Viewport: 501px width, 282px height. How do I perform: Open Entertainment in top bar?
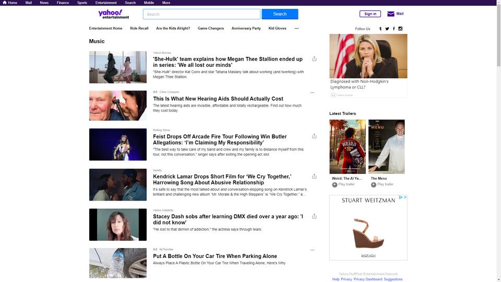point(106,3)
